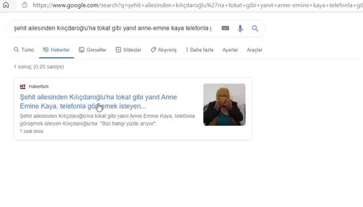Select the Haberler tab
Image resolution: width=363 pixels, height=207 pixels.
[x=57, y=50]
